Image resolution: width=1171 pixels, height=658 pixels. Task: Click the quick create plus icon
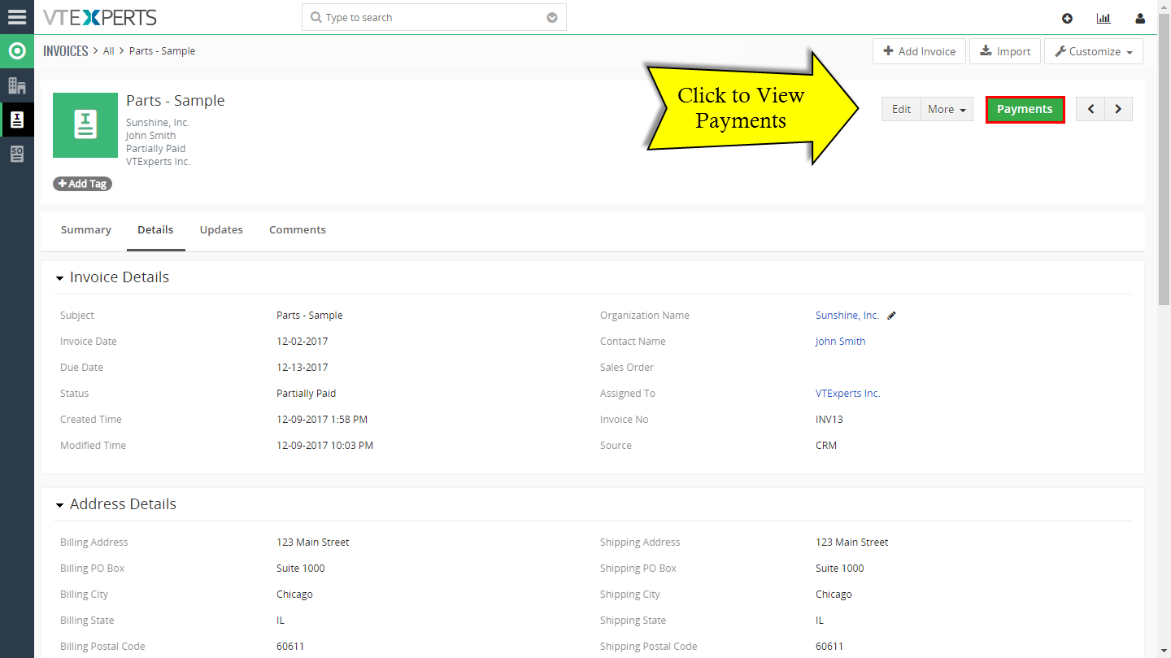[1067, 18]
